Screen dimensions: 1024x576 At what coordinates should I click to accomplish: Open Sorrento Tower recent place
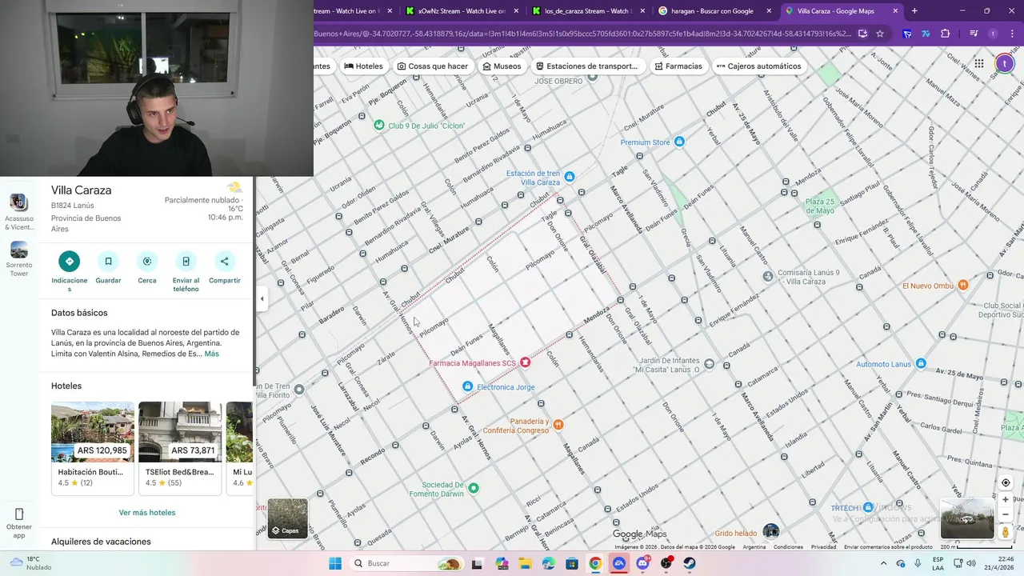(19, 259)
